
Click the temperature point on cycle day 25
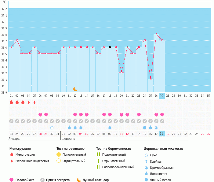tap(151, 79)
